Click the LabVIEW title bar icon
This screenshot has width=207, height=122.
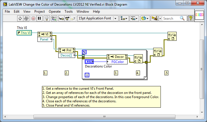tap(5, 4)
